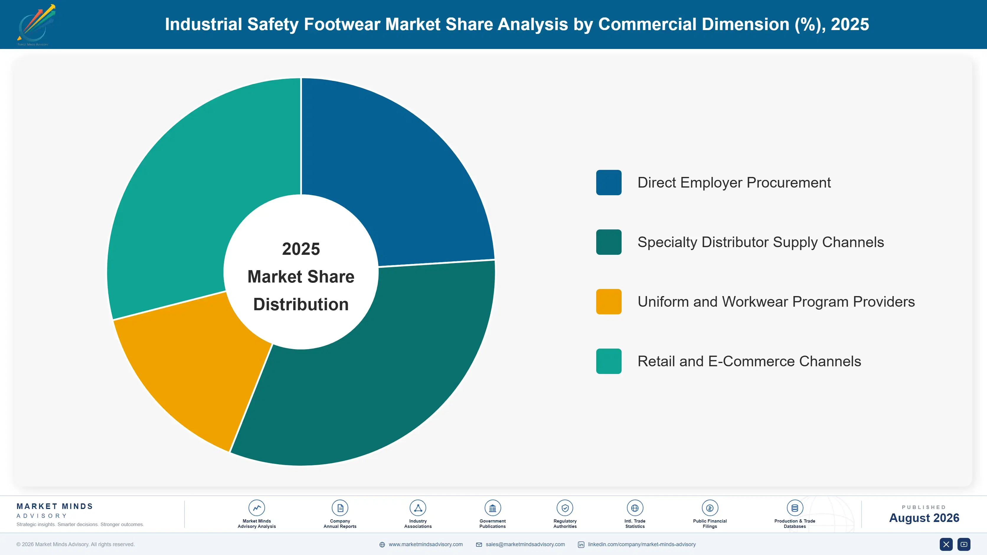Click the Uniform and Workwear orange swatch

point(609,302)
